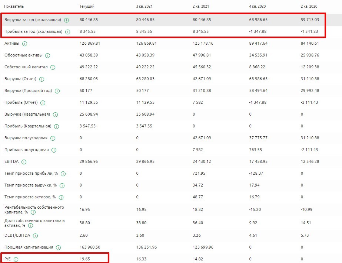Click info icon for Рентабельность собственного капитала
Image resolution: width=342 pixels, height=263 pixels.
(33, 212)
